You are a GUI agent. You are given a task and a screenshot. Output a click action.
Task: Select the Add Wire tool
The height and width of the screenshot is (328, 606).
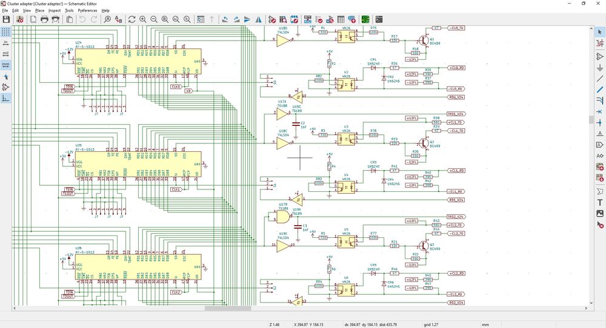[600, 79]
